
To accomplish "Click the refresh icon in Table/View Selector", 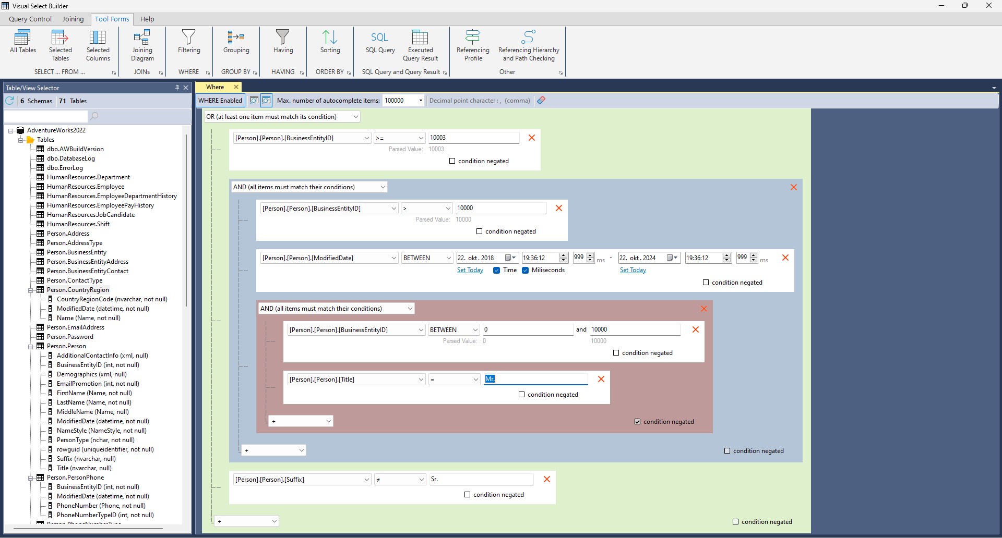I will coord(10,101).
